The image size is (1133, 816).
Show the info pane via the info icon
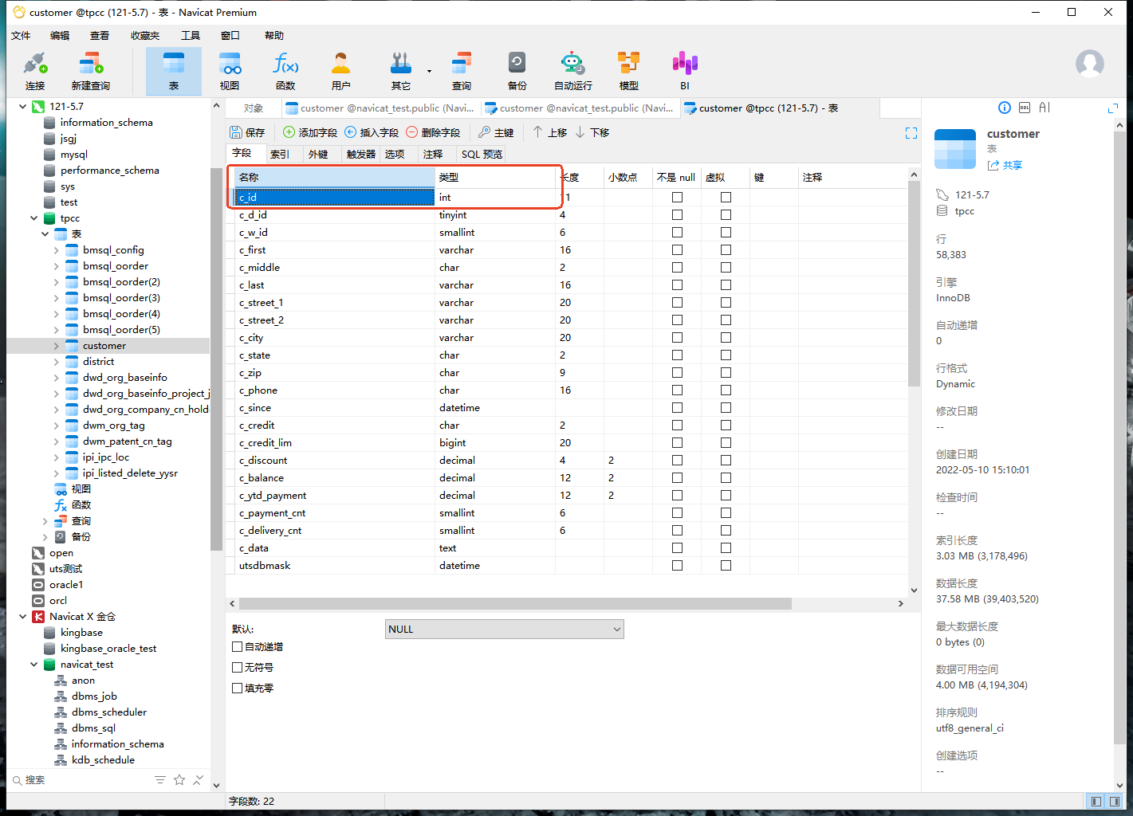coord(1005,108)
